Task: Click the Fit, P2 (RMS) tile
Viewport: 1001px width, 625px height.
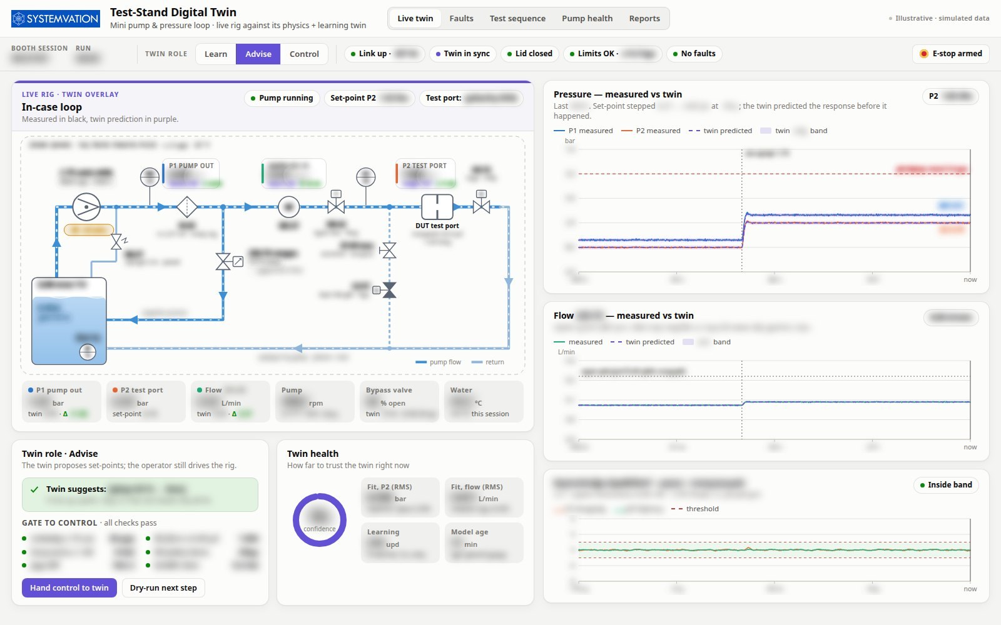Action: click(400, 498)
